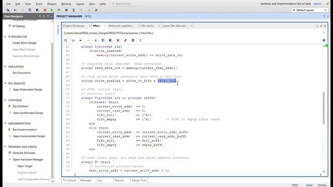Click the red Delete X in main toolbar
333x187 pixels.
45,10
